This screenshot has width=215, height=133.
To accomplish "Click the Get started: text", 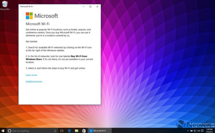I will pyautogui.click(x=32, y=41).
